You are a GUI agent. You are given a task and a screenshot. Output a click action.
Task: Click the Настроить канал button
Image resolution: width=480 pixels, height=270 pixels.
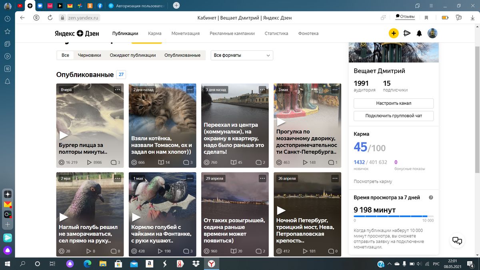coord(394,103)
